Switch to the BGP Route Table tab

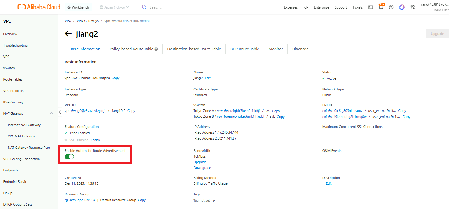click(x=245, y=49)
